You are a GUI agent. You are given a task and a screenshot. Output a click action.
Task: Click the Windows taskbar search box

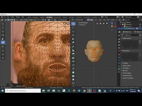(x=23, y=91)
